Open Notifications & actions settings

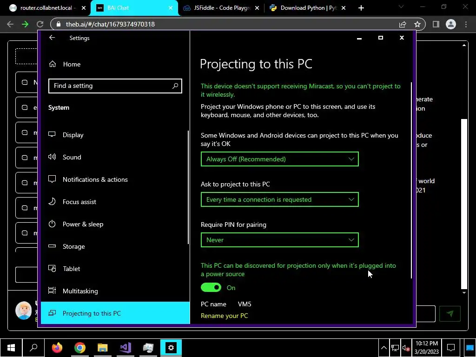[x=115, y=179]
